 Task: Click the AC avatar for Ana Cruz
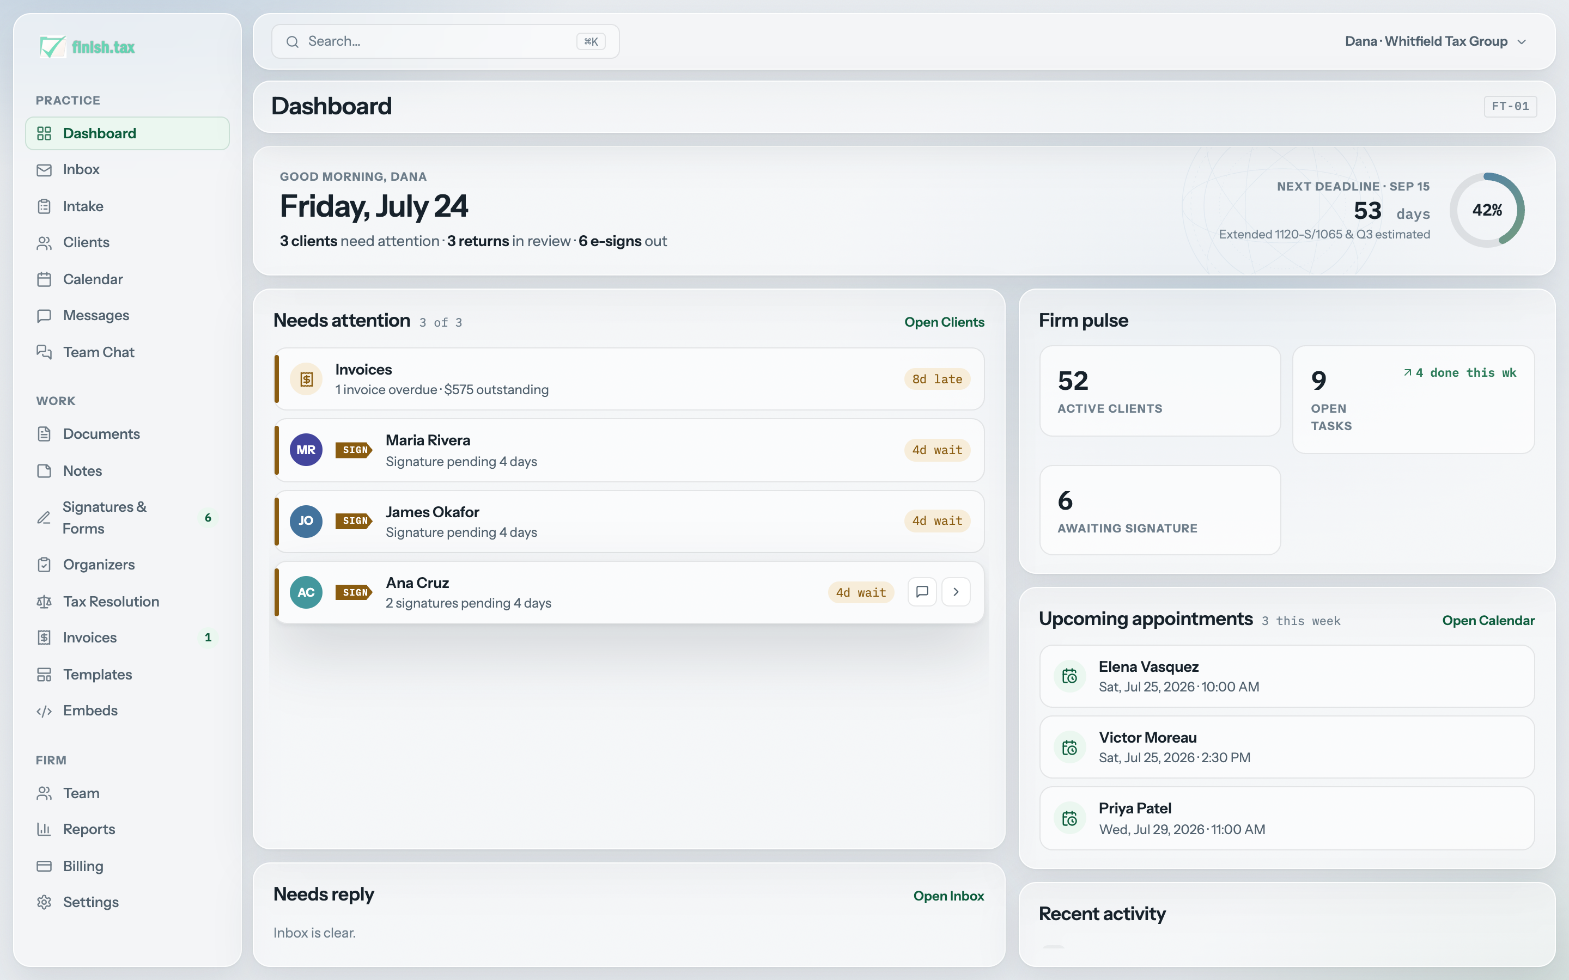306,592
